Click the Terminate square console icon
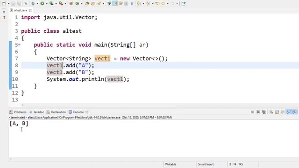The width and height of the screenshot is (299, 168). 252,112
